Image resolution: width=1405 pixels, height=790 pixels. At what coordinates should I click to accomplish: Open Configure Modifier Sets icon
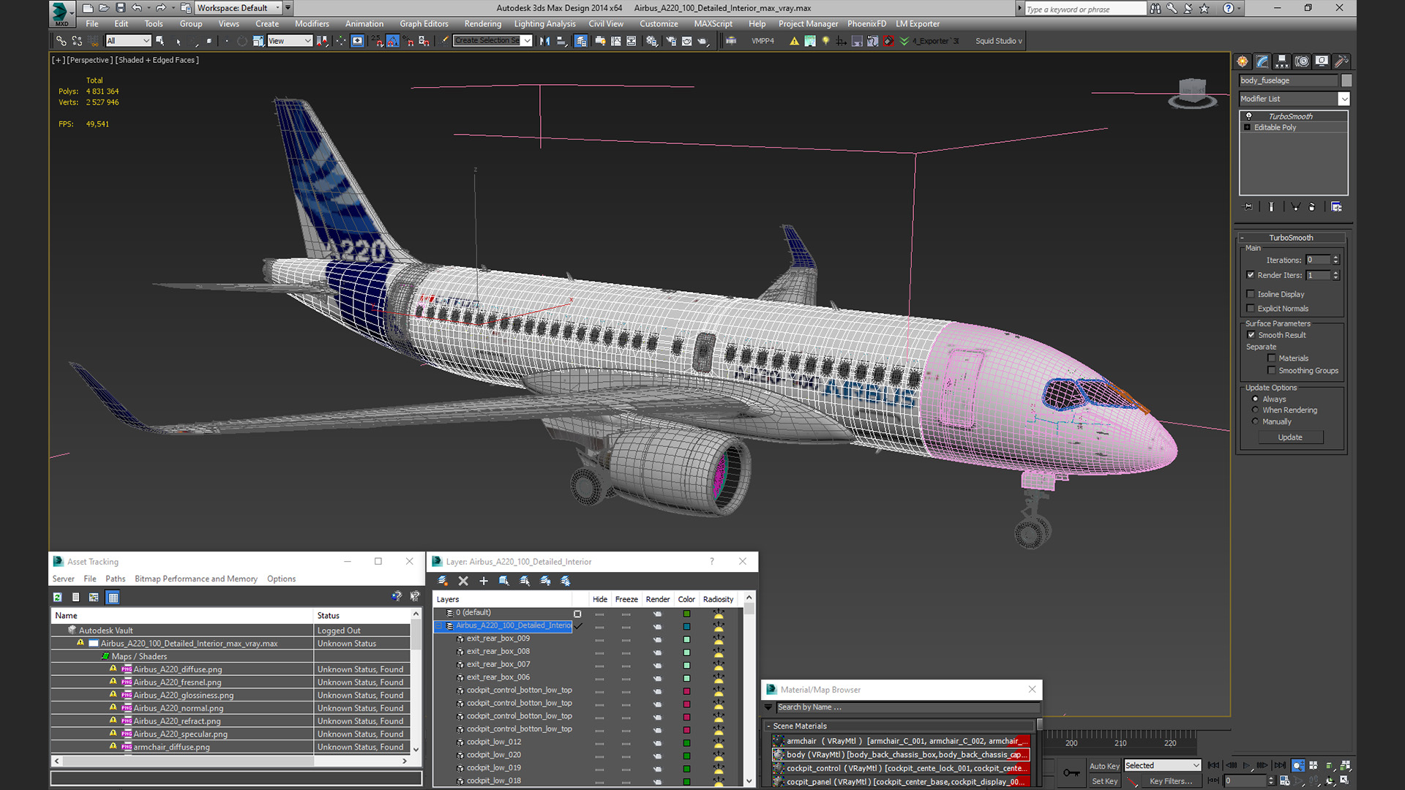pos(1336,207)
